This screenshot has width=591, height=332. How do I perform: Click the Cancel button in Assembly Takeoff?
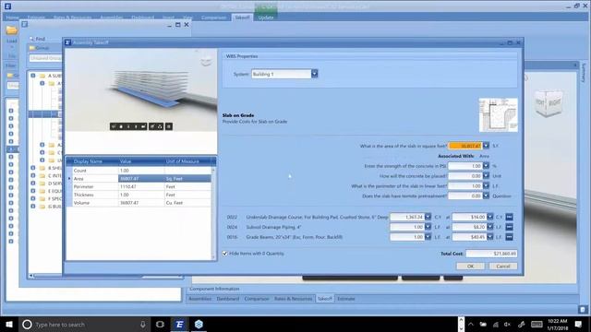click(503, 267)
